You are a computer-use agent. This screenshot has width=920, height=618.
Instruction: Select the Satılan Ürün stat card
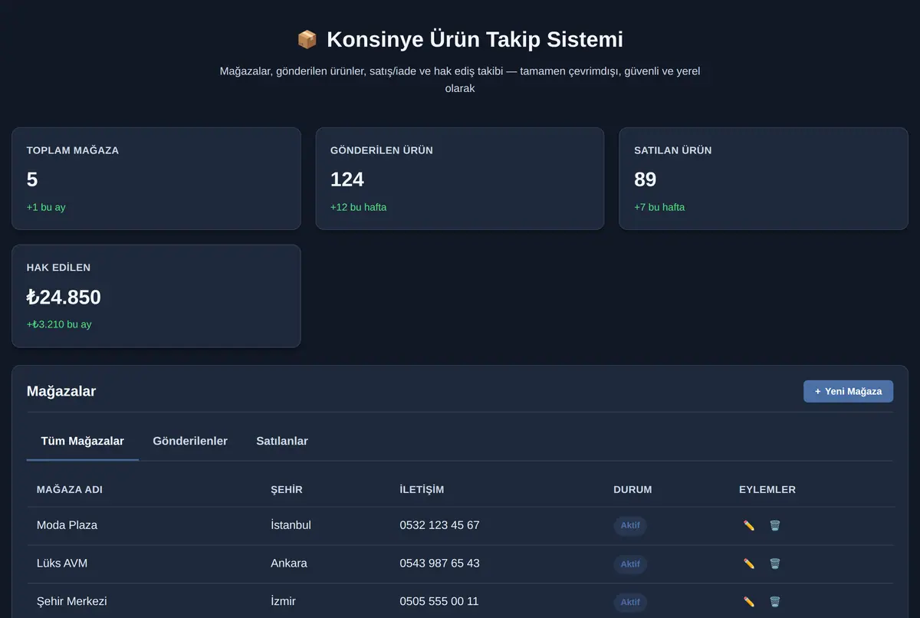pos(764,179)
